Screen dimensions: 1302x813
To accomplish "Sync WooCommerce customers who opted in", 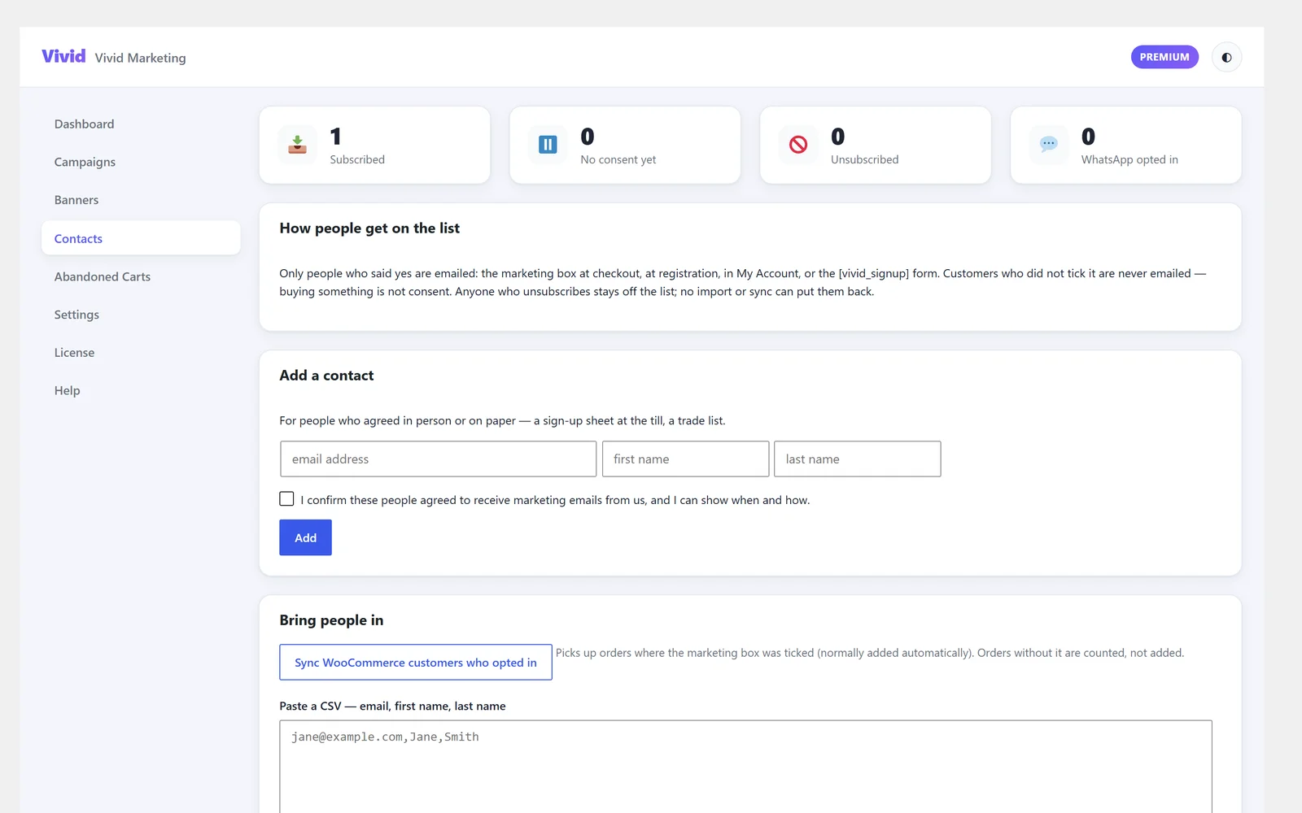I will click(416, 663).
